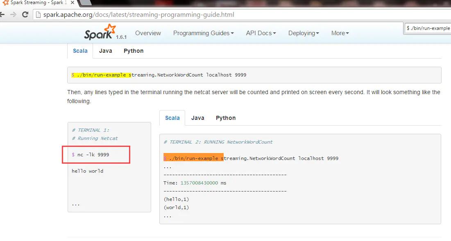Click the find-in-page search box
451x241 pixels.
[428, 28]
